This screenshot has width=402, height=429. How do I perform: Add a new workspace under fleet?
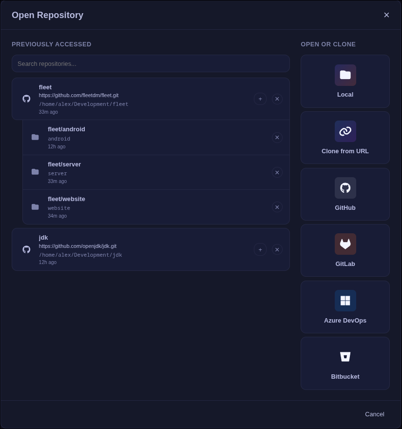coord(260,99)
